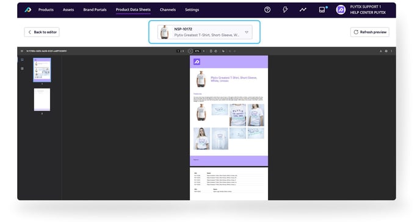Zoom in using the plus button
This screenshot has height=222, width=420.
[204, 51]
